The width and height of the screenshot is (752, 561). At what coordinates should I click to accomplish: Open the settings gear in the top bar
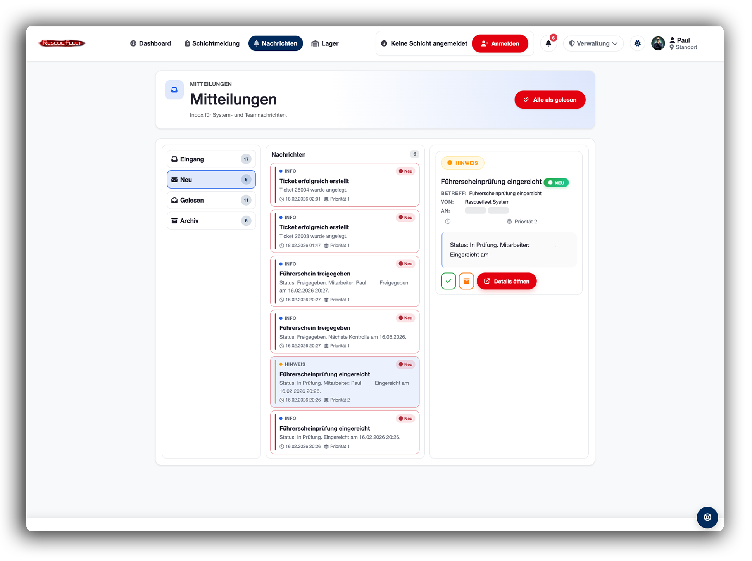(637, 43)
